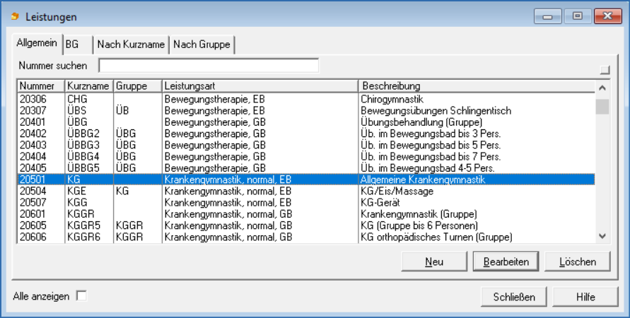Click Kurzname cell CHG
630x318 pixels.
[77, 99]
